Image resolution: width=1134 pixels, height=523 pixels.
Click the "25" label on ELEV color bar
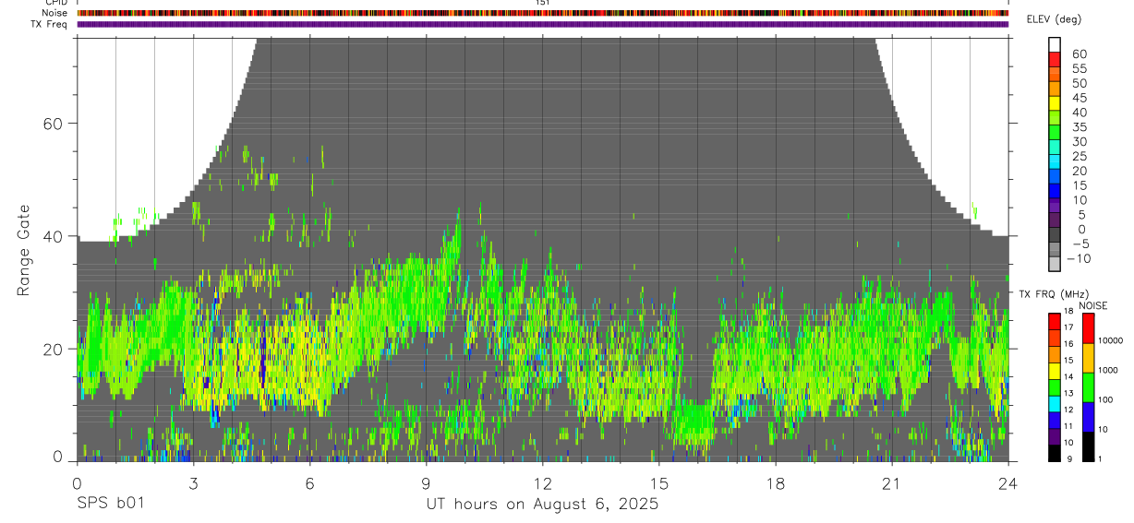tap(1079, 156)
